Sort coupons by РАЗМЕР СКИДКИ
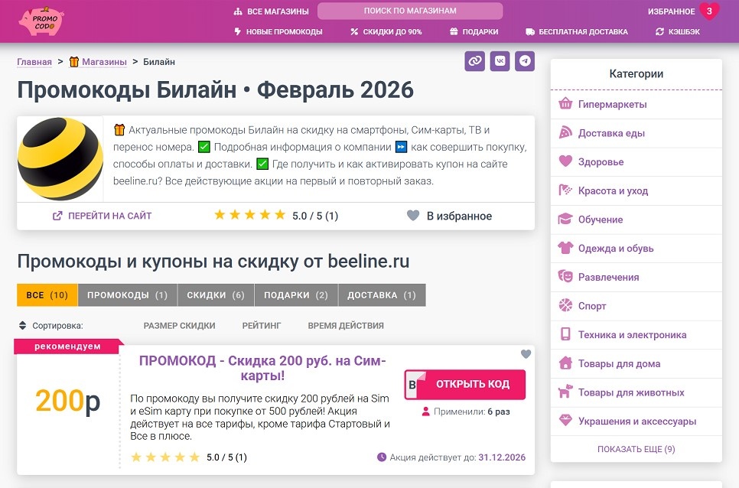The width and height of the screenshot is (739, 488). (179, 326)
